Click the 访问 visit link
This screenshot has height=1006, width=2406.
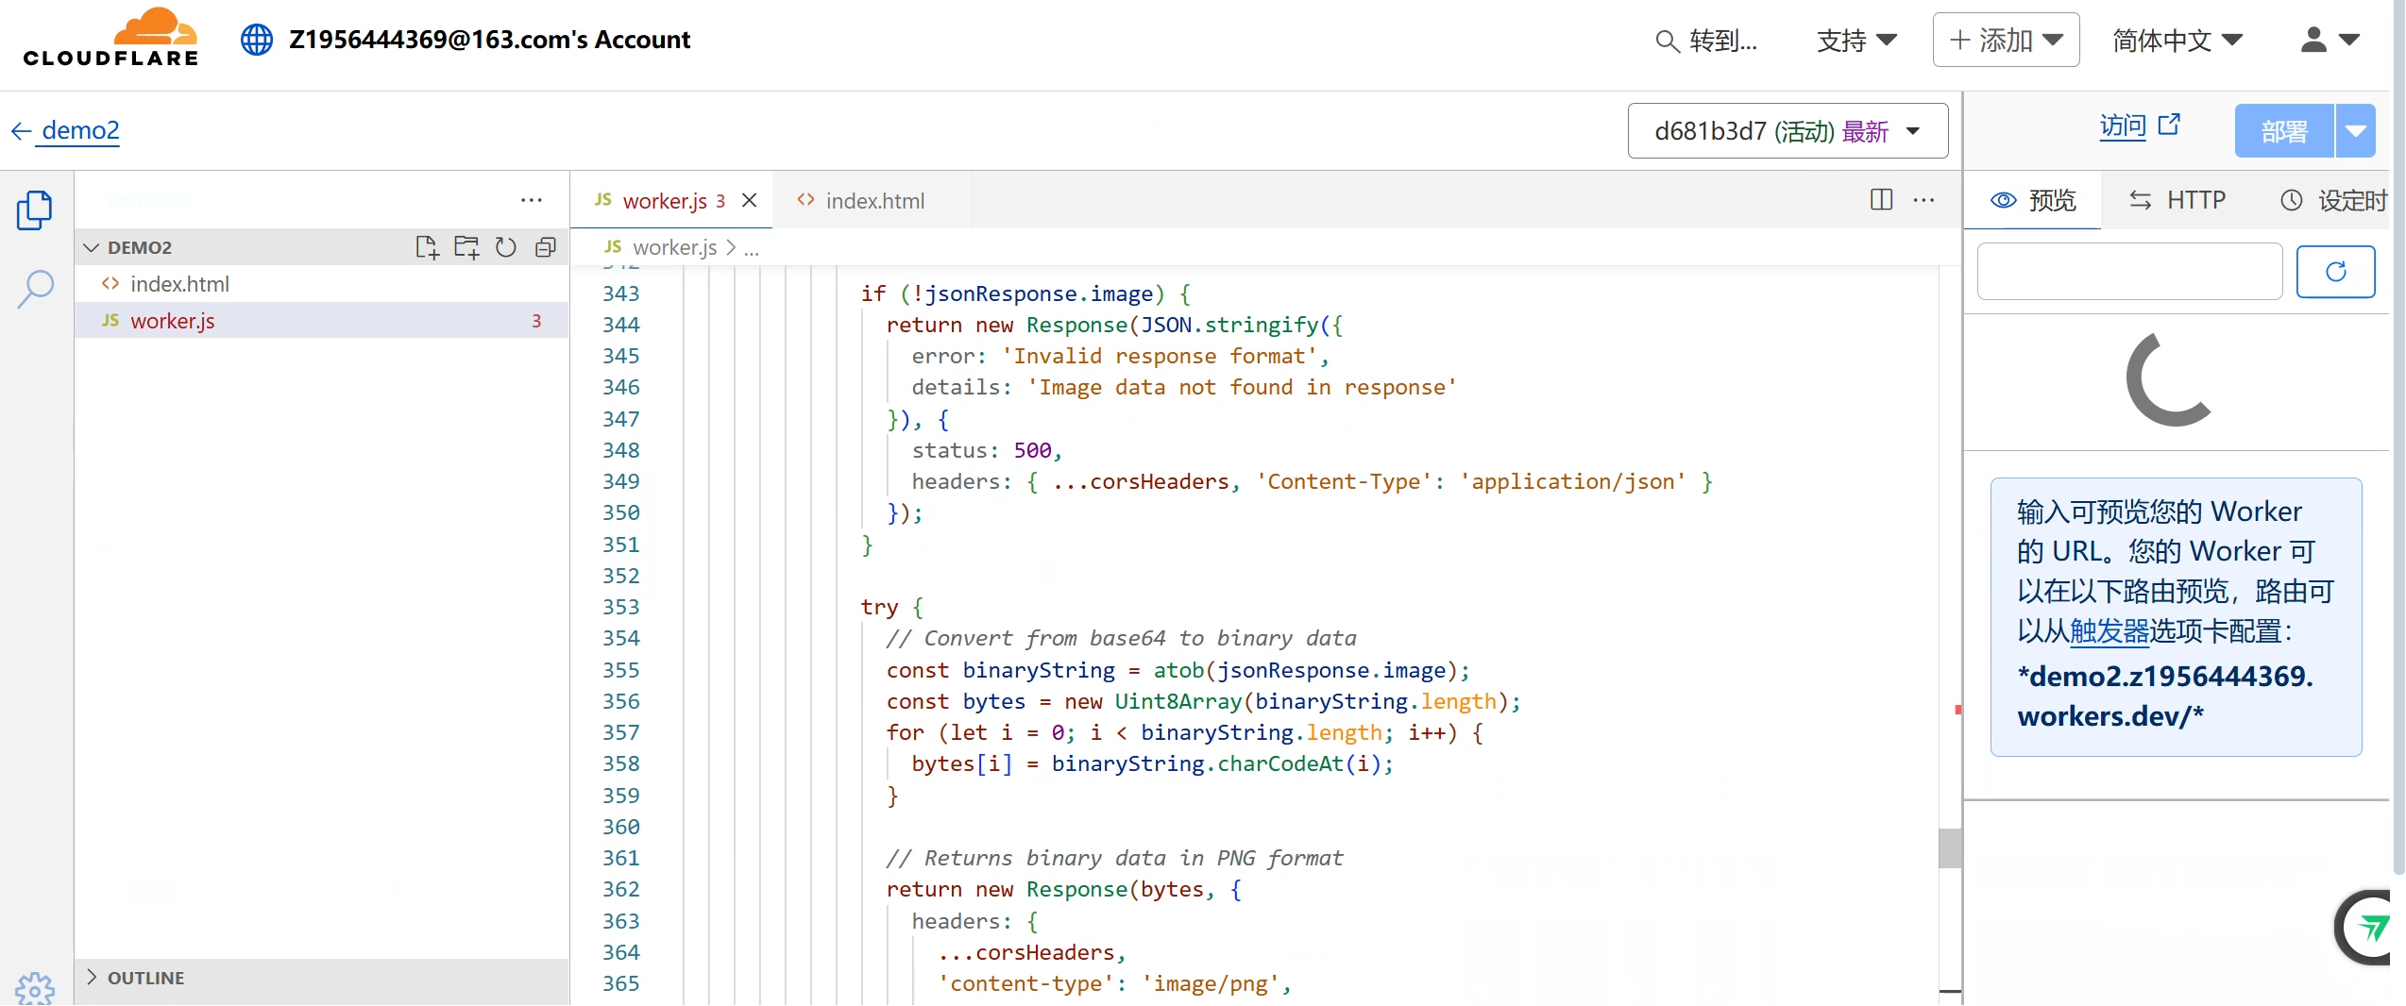coord(2139,126)
